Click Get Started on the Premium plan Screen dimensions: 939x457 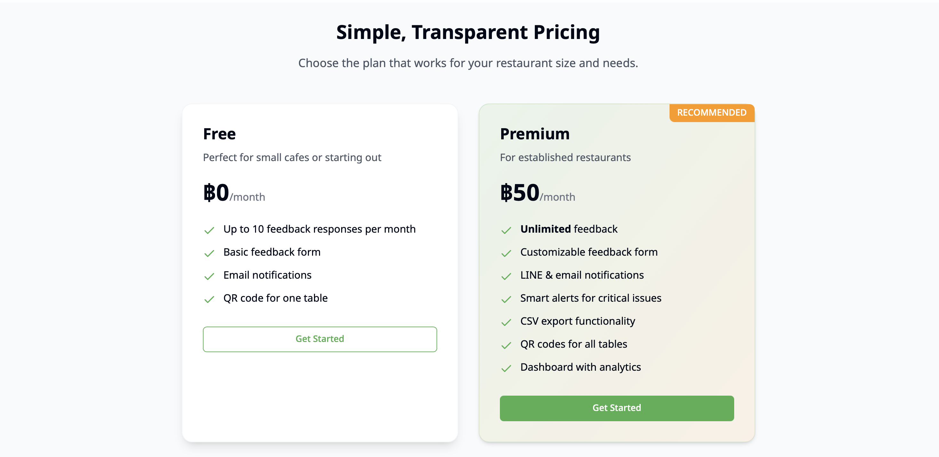point(616,408)
